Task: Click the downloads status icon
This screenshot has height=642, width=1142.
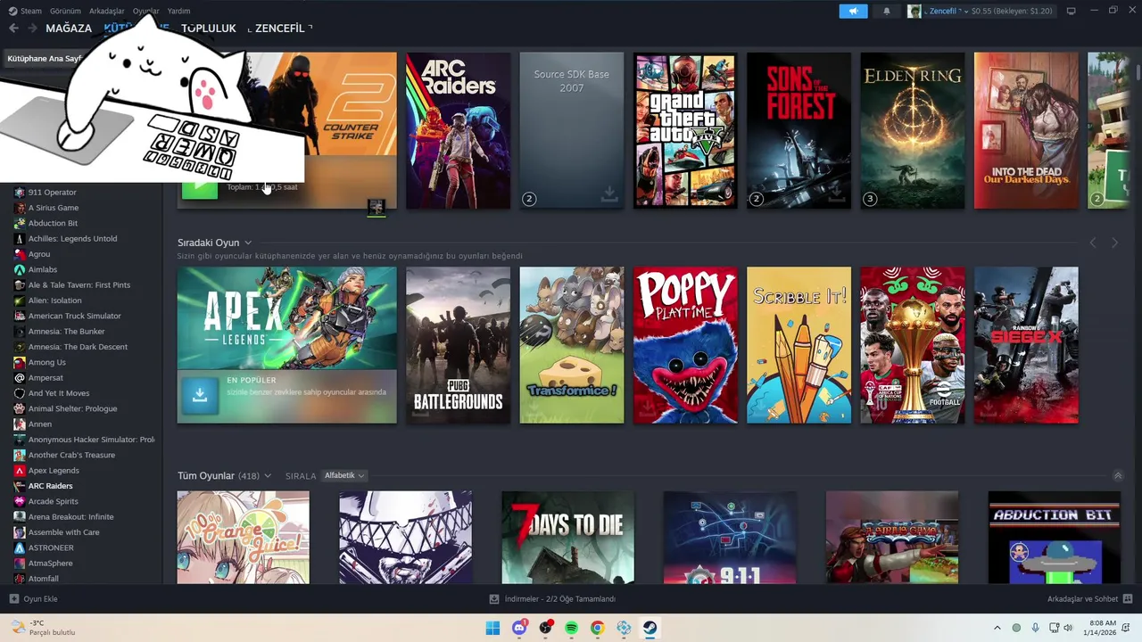Action: (x=494, y=599)
